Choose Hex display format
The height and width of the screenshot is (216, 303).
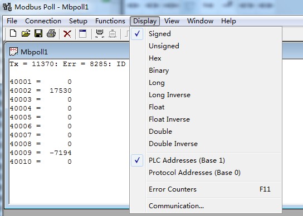pyautogui.click(x=206, y=58)
